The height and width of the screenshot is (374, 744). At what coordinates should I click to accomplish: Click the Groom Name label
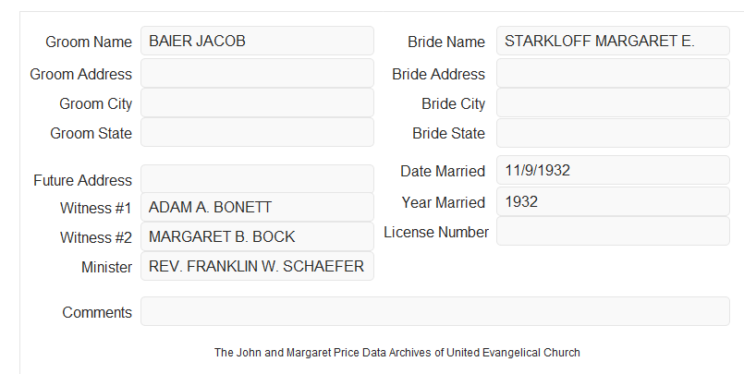pos(89,42)
